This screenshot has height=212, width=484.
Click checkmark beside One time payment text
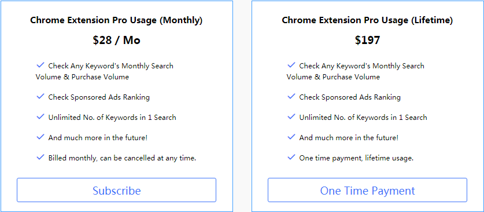pos(291,158)
